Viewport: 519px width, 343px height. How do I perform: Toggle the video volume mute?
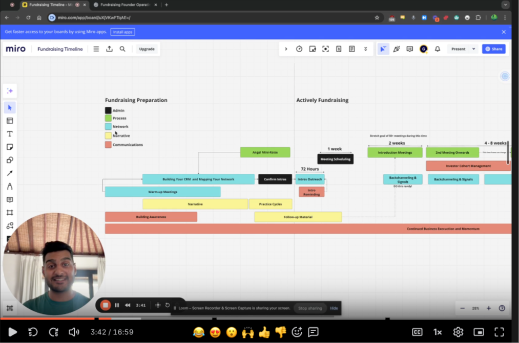click(74, 332)
